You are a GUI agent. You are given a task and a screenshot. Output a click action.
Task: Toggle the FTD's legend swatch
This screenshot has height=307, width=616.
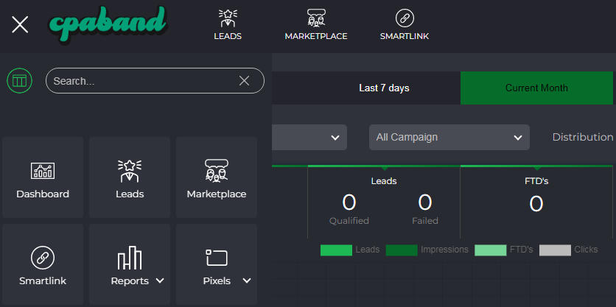coord(490,250)
